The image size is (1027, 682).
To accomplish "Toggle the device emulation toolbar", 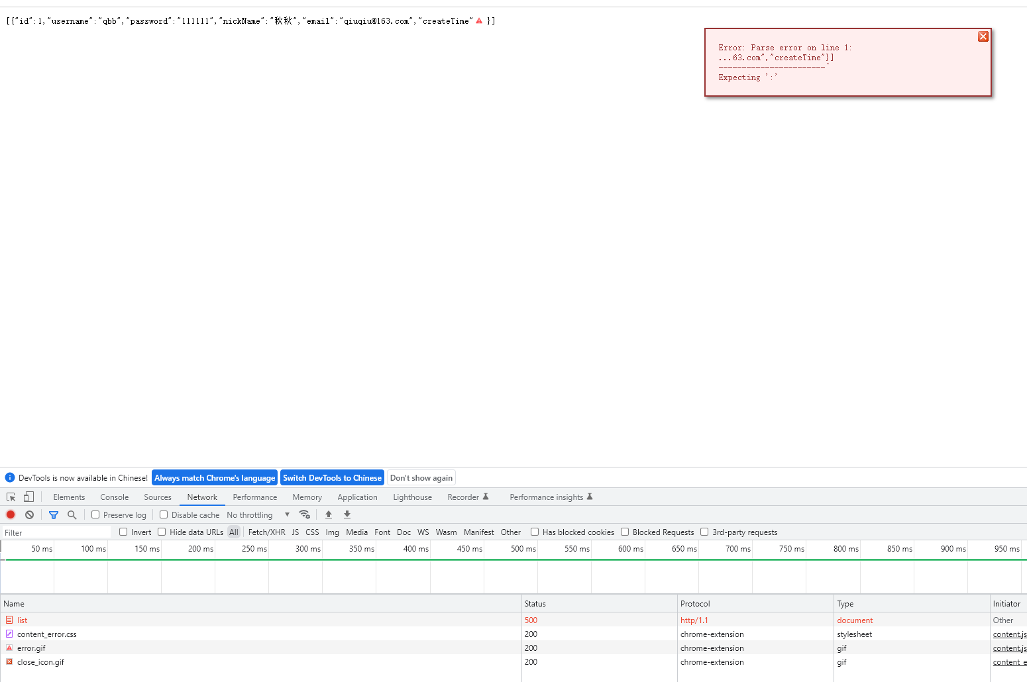I will (x=28, y=497).
